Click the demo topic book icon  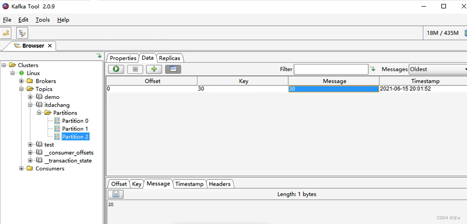click(39, 97)
